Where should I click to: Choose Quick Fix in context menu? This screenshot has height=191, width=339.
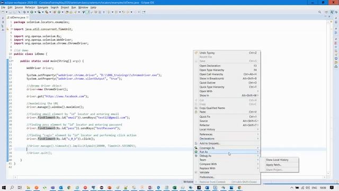coord(227,117)
